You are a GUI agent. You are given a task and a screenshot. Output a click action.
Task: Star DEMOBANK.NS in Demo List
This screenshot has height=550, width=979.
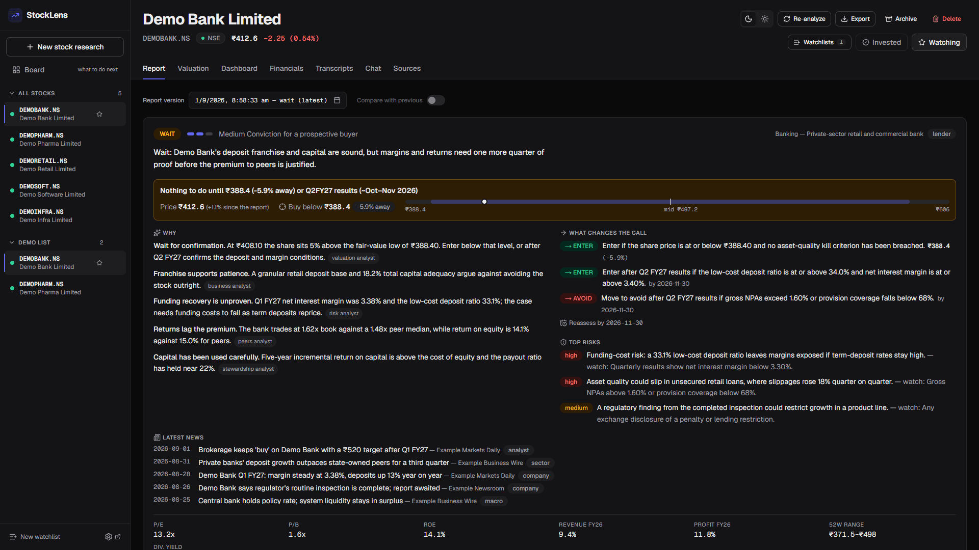pyautogui.click(x=99, y=263)
